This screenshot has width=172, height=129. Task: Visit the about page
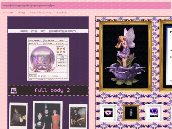pyautogui.click(x=62, y=12)
